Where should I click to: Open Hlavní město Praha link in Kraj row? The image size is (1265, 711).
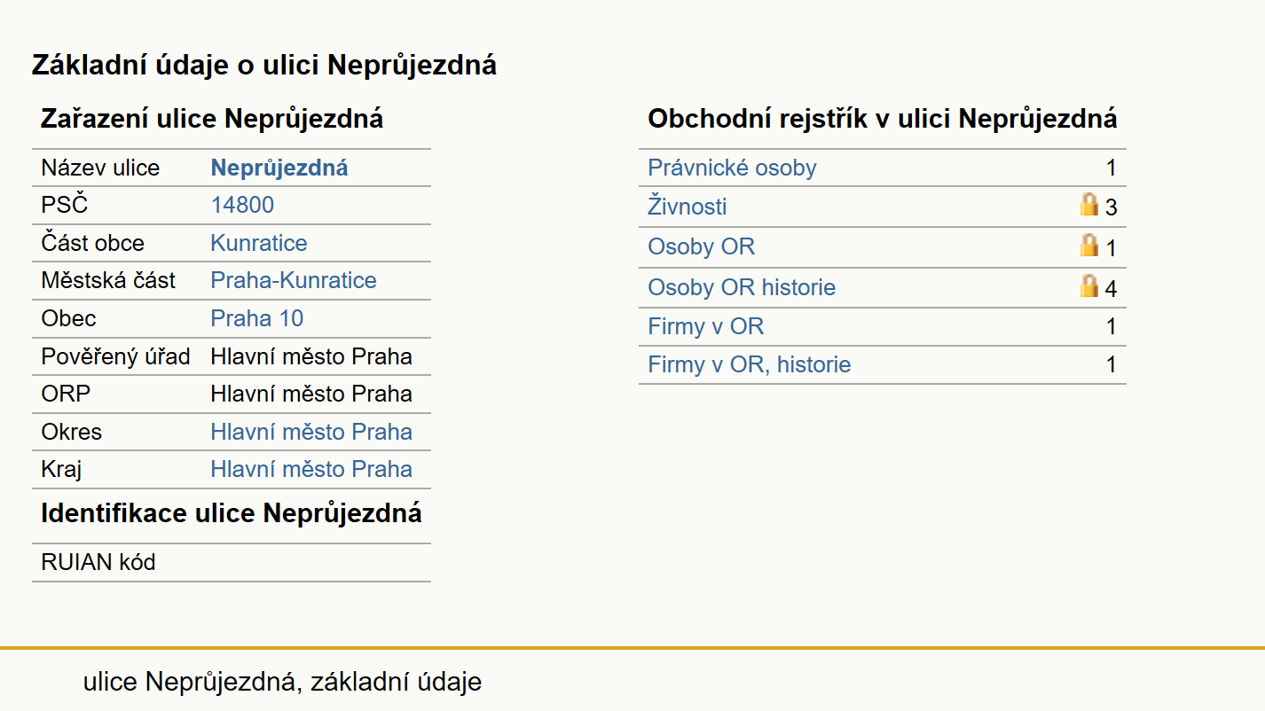pos(311,470)
